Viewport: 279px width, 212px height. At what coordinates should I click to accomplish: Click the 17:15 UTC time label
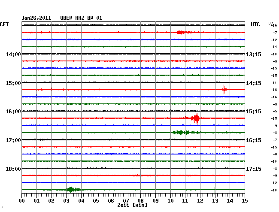pyautogui.click(x=254, y=169)
